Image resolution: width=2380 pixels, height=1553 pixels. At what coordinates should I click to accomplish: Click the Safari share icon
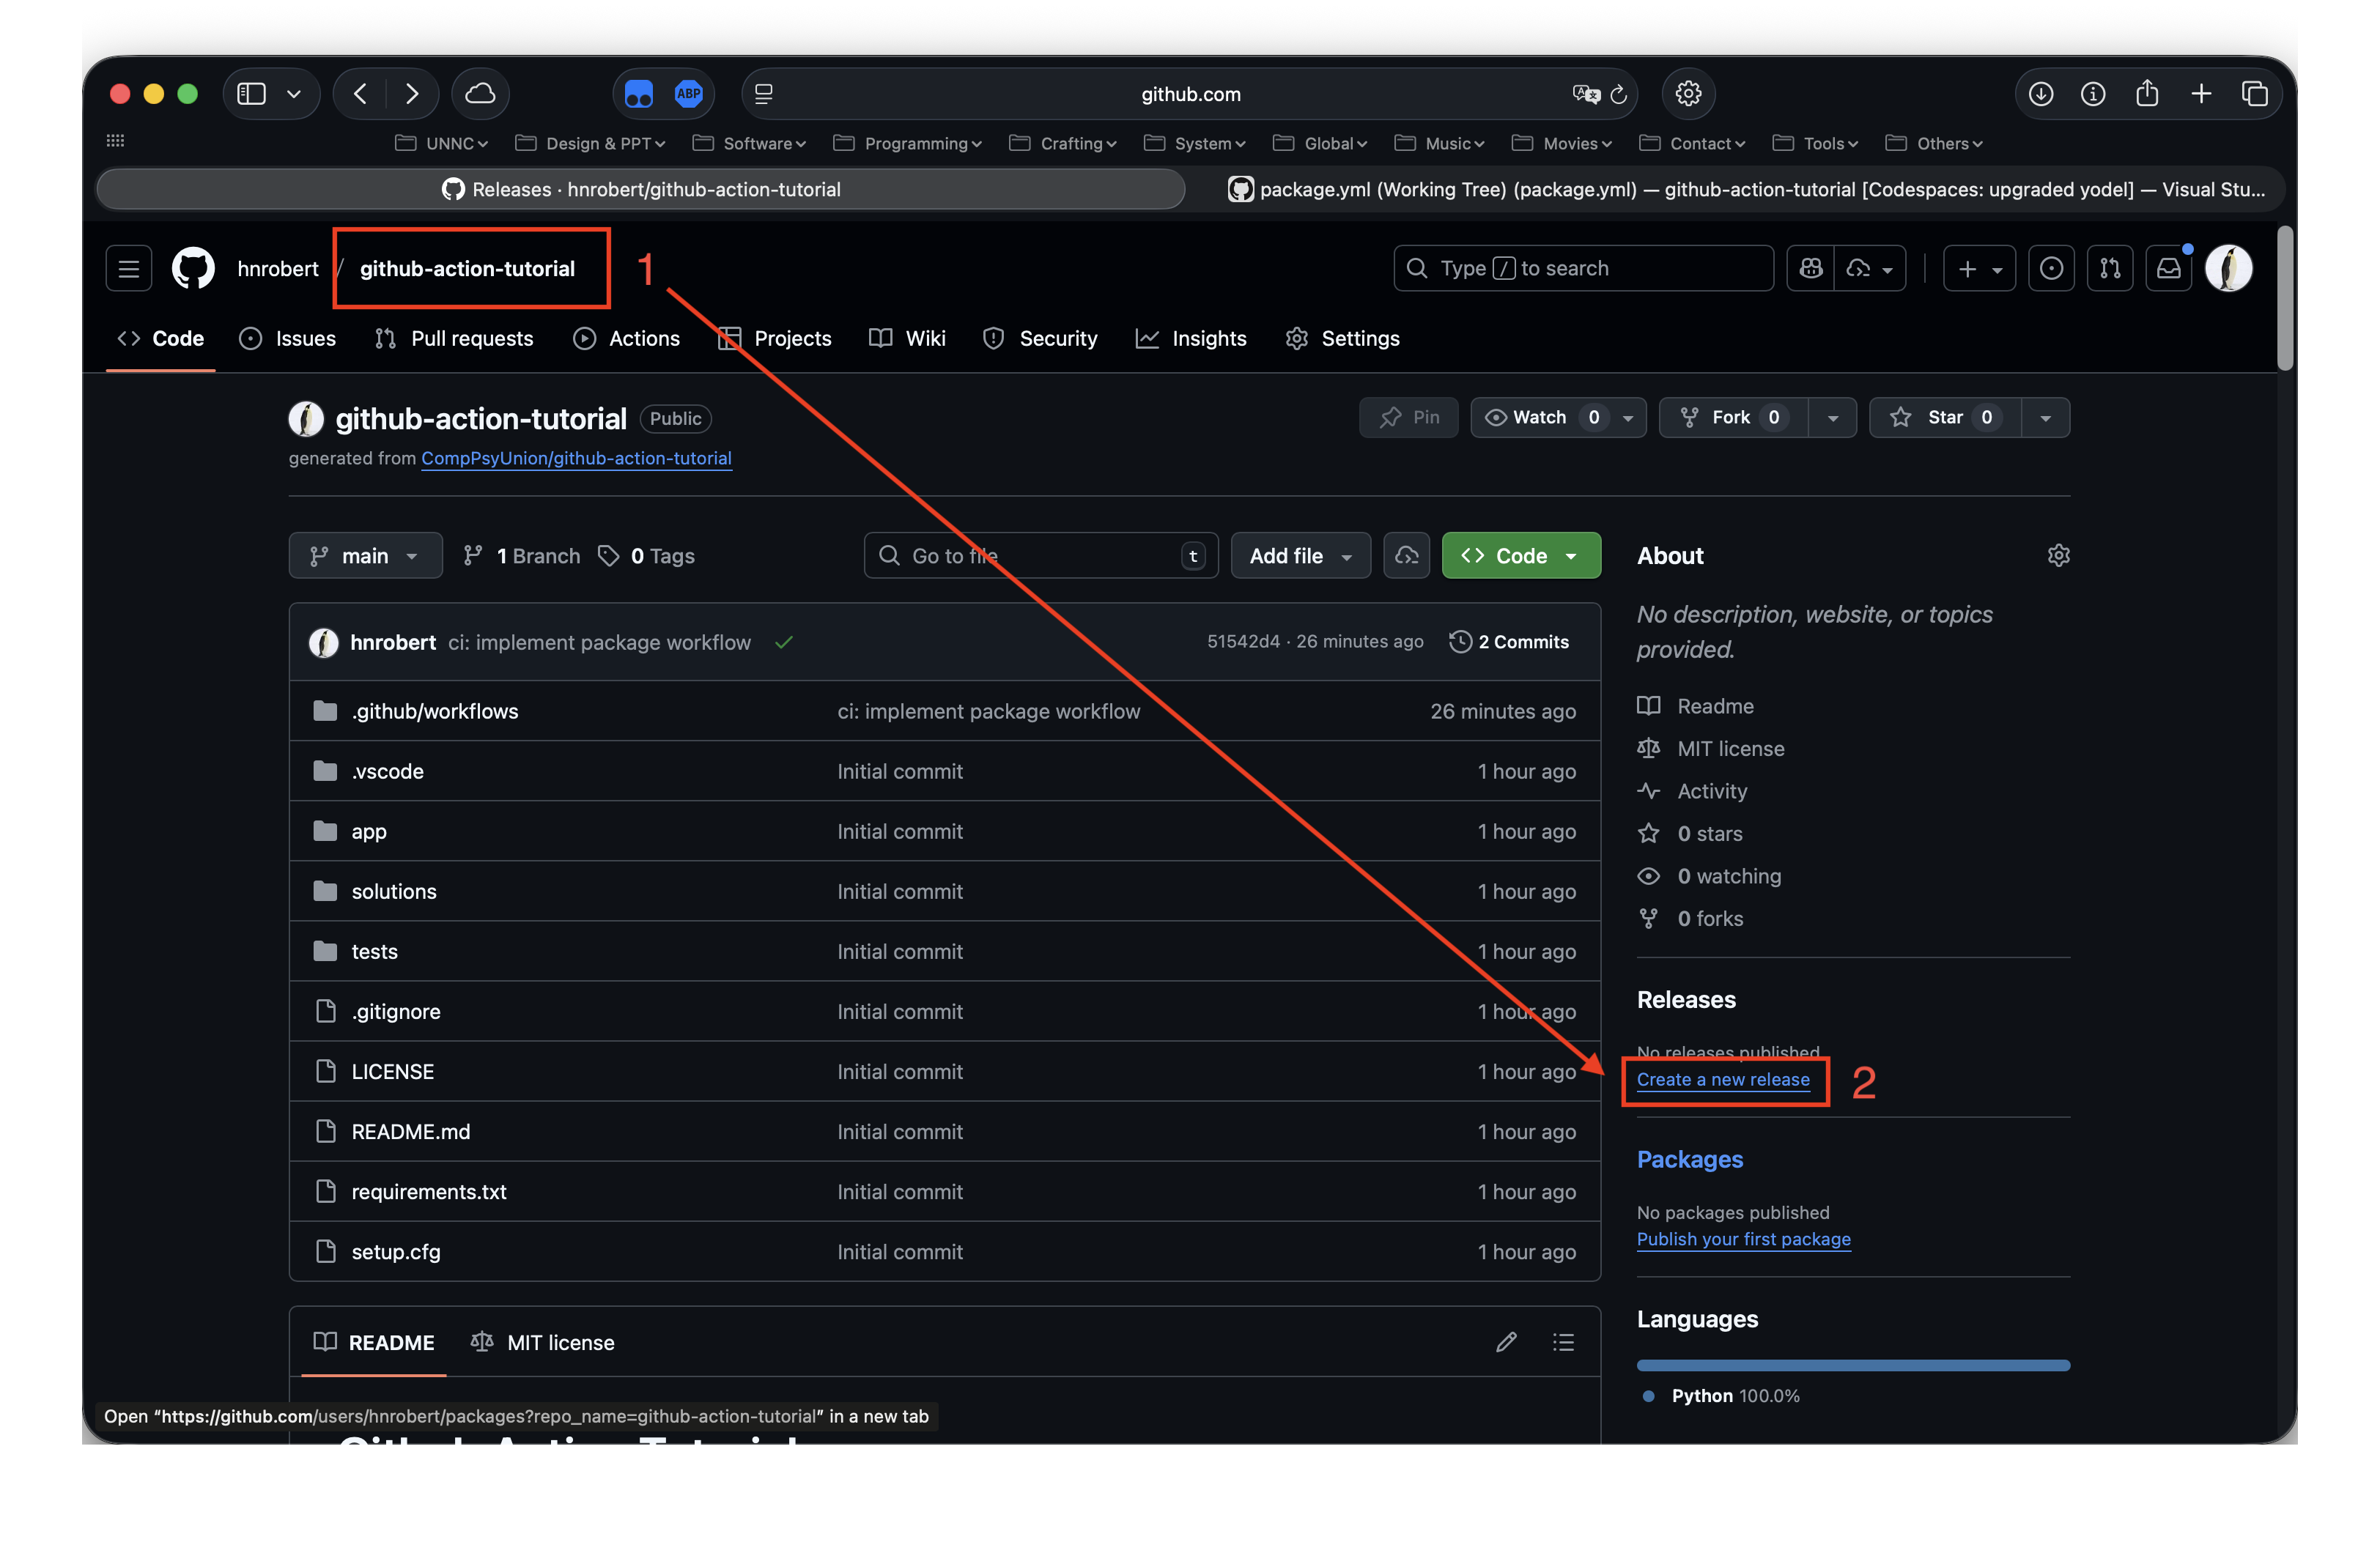[x=2147, y=94]
